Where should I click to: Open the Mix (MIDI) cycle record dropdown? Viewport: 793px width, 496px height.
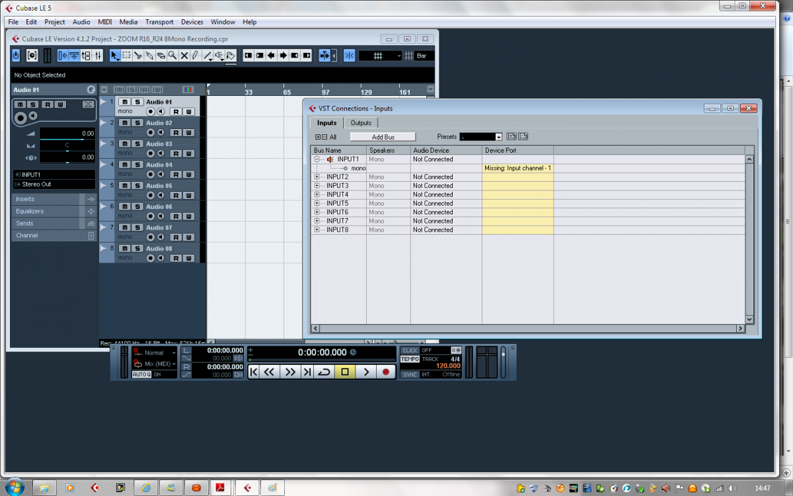coord(155,364)
